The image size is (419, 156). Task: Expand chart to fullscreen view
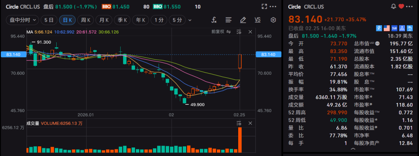point(264,7)
